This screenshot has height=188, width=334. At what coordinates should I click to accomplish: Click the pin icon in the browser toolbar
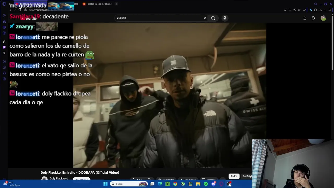point(285,10)
